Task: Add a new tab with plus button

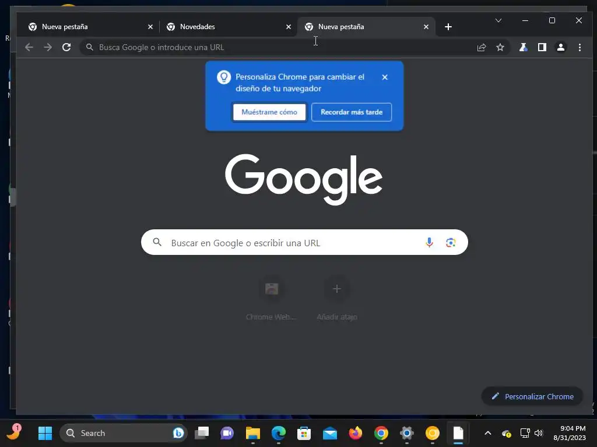Action: 448,27
